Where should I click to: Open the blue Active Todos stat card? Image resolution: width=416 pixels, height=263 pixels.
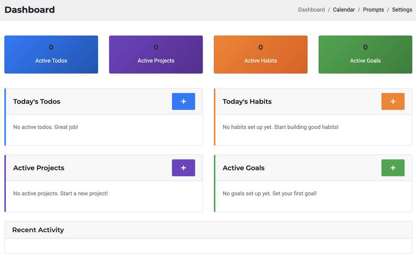point(51,54)
